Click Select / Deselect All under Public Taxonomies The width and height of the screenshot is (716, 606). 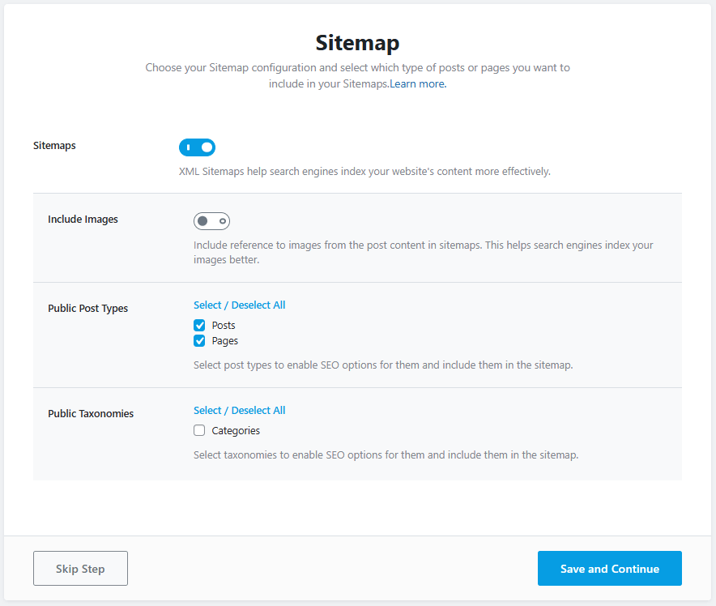coord(239,410)
